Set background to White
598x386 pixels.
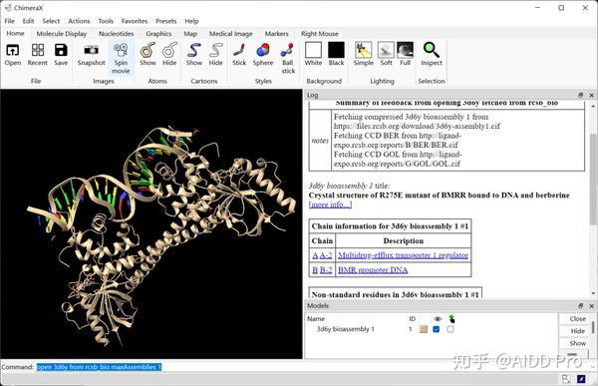pyautogui.click(x=313, y=55)
